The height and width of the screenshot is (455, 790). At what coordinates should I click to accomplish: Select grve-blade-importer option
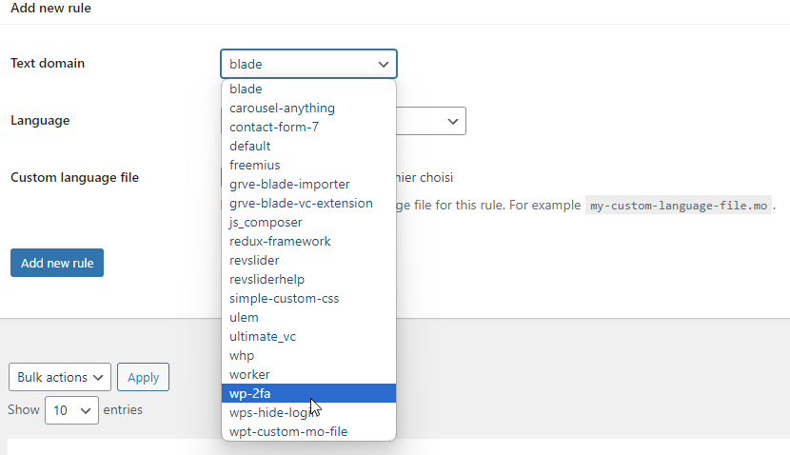(x=289, y=184)
